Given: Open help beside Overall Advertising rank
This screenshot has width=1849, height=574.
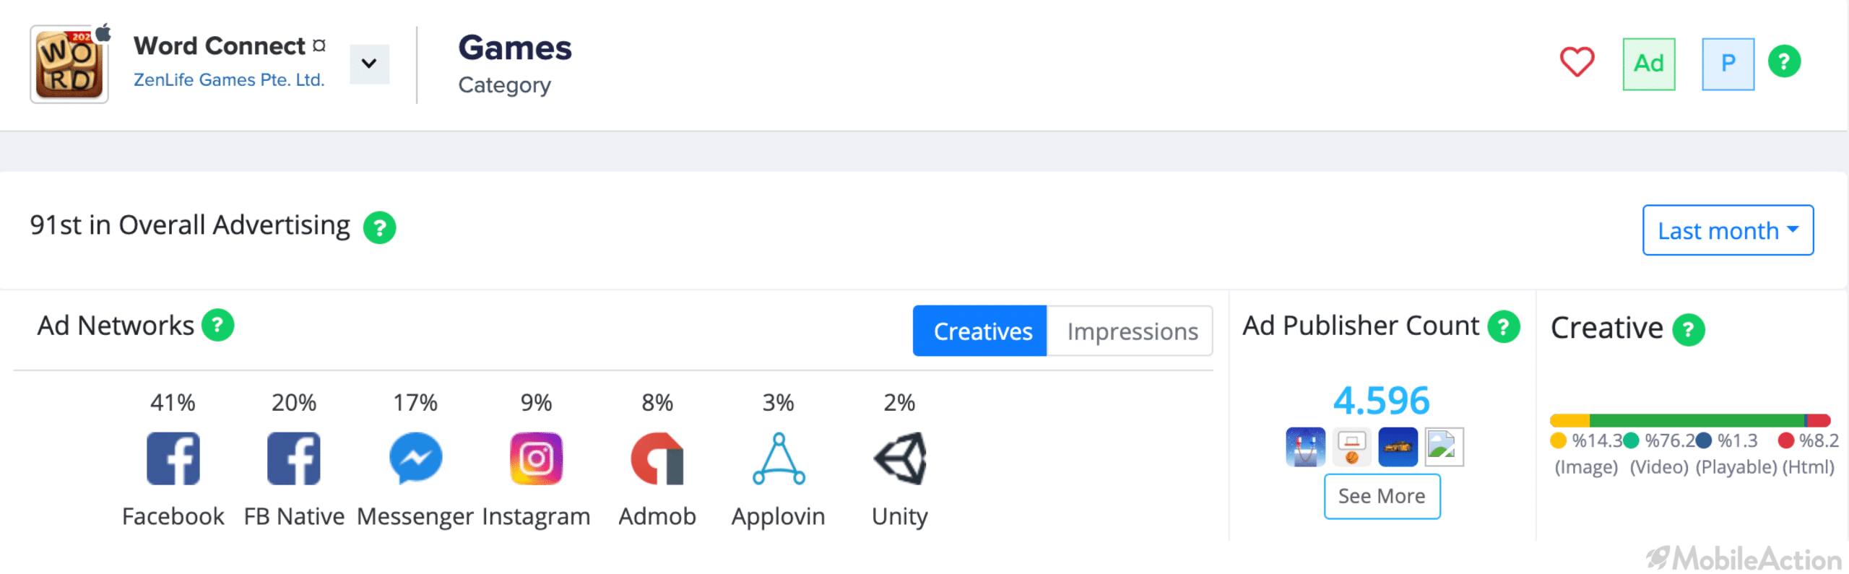Looking at the screenshot, I should (379, 227).
